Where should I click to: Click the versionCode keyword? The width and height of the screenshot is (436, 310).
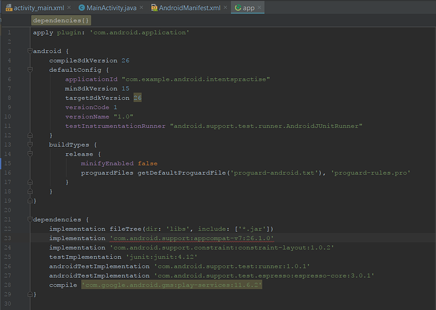87,107
